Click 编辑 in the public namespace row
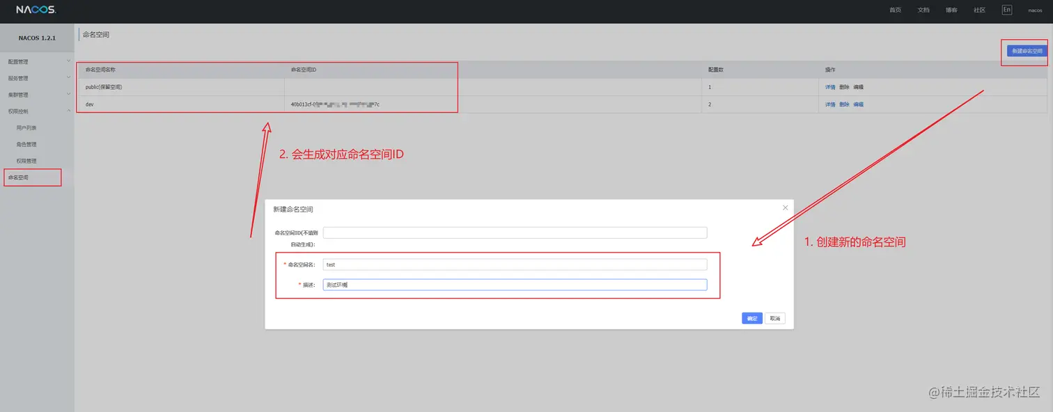The height and width of the screenshot is (412, 1053). tap(859, 87)
